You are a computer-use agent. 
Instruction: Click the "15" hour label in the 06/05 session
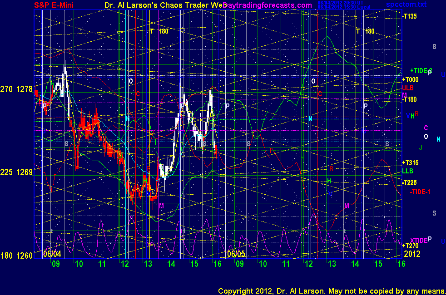[x=378, y=264]
